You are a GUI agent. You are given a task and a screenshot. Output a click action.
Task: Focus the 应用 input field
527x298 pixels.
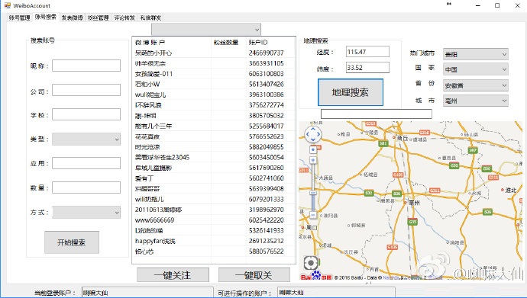(x=86, y=163)
